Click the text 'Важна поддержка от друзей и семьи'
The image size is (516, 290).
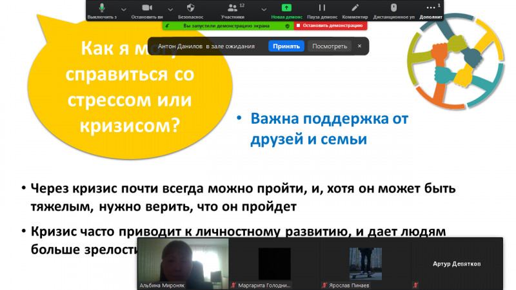[329, 128]
